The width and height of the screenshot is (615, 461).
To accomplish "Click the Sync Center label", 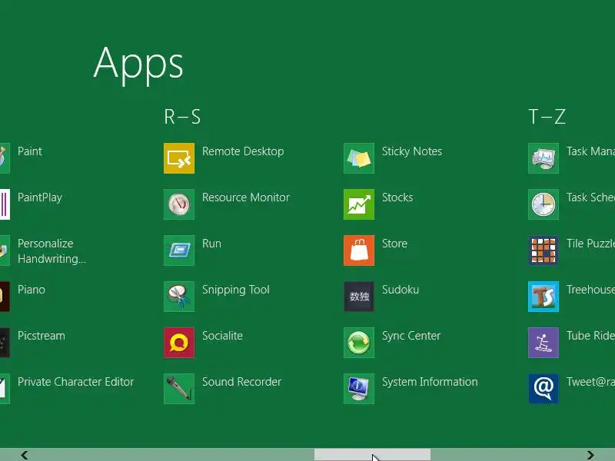I will point(411,336).
